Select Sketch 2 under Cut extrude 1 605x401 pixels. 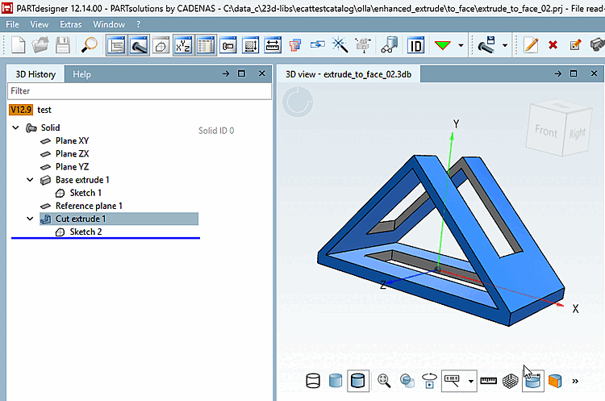[86, 232]
